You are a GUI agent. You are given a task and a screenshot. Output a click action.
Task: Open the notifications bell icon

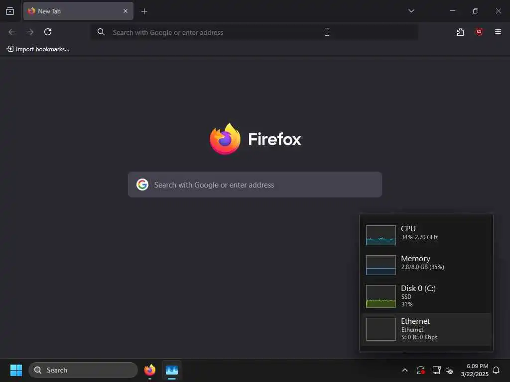click(496, 370)
